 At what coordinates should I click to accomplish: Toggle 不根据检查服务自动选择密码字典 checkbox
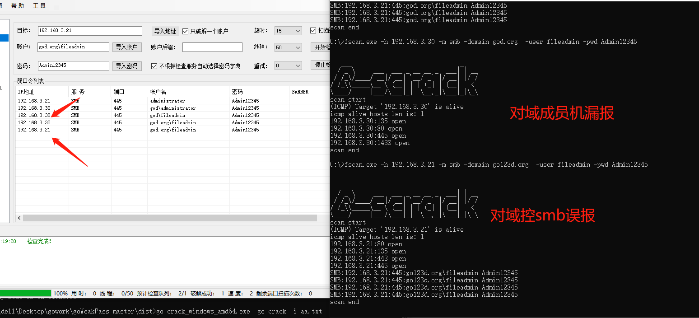[x=196, y=66]
